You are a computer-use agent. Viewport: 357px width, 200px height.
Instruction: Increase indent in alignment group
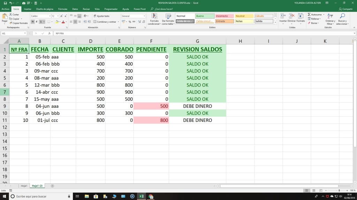[x=89, y=22]
